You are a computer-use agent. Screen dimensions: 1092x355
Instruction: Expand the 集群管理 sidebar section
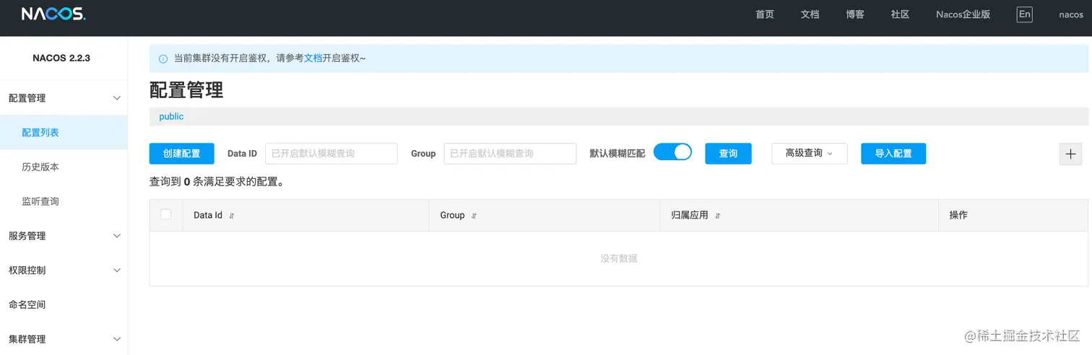(x=64, y=339)
